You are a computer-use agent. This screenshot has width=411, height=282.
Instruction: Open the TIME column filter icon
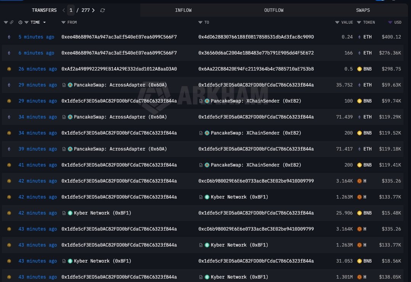point(26,22)
